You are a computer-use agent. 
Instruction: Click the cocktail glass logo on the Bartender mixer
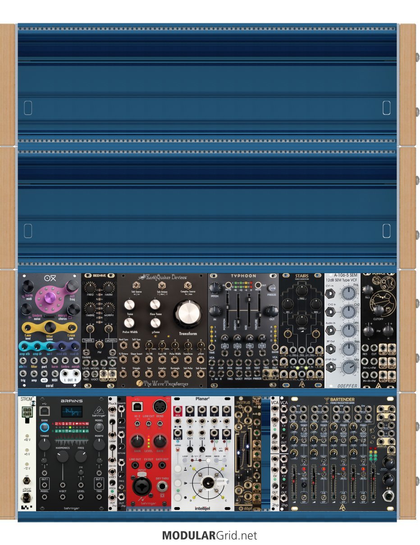click(327, 399)
